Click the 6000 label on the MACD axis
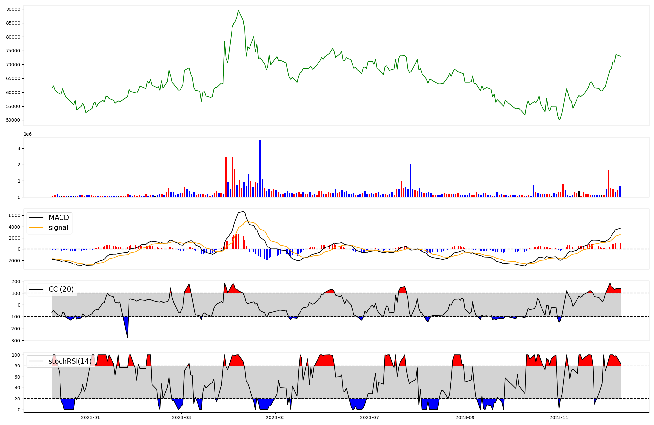 (15, 215)
